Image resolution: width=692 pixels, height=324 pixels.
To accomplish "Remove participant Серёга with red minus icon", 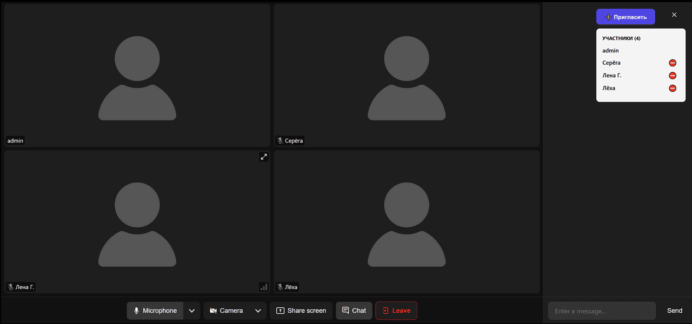I will [x=673, y=63].
